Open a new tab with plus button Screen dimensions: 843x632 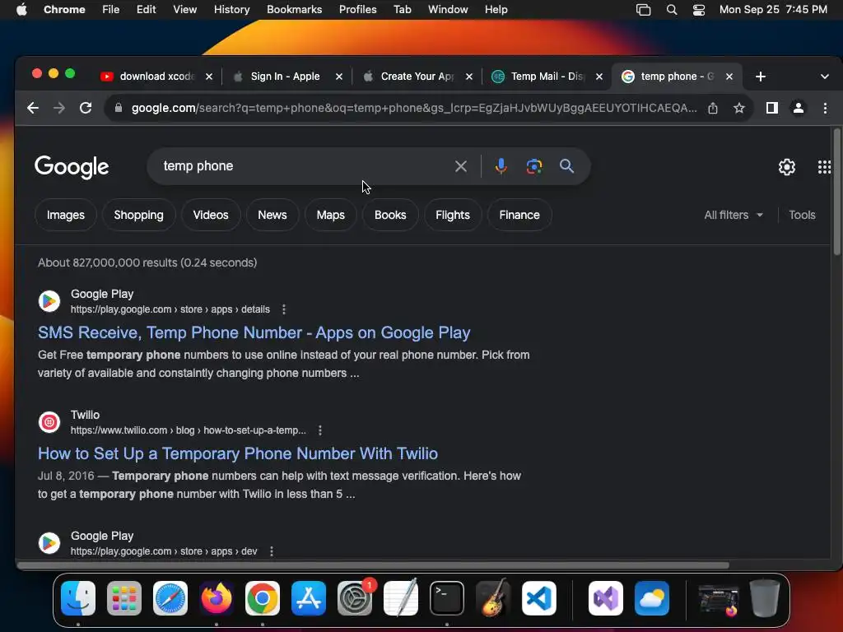[x=760, y=77]
